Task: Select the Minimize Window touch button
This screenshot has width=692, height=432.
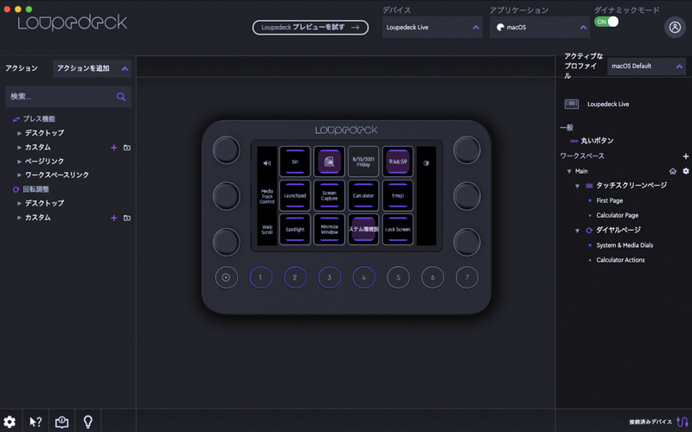Action: 330,229
